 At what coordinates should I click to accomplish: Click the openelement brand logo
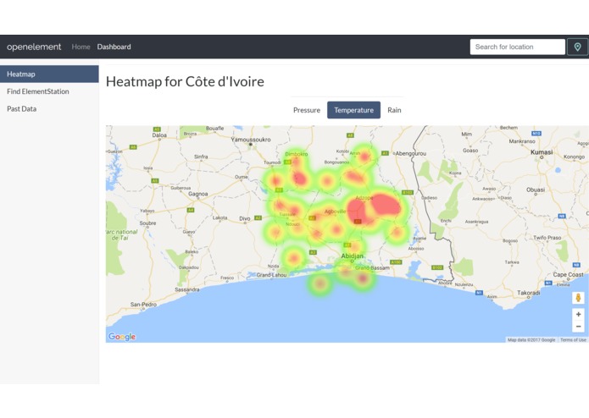coord(34,47)
